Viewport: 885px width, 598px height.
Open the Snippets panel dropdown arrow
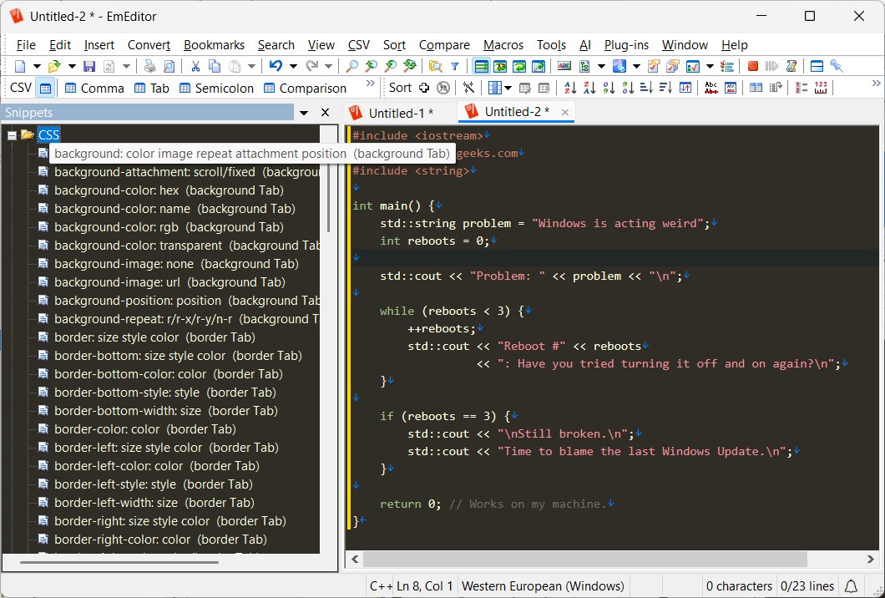pyautogui.click(x=304, y=113)
